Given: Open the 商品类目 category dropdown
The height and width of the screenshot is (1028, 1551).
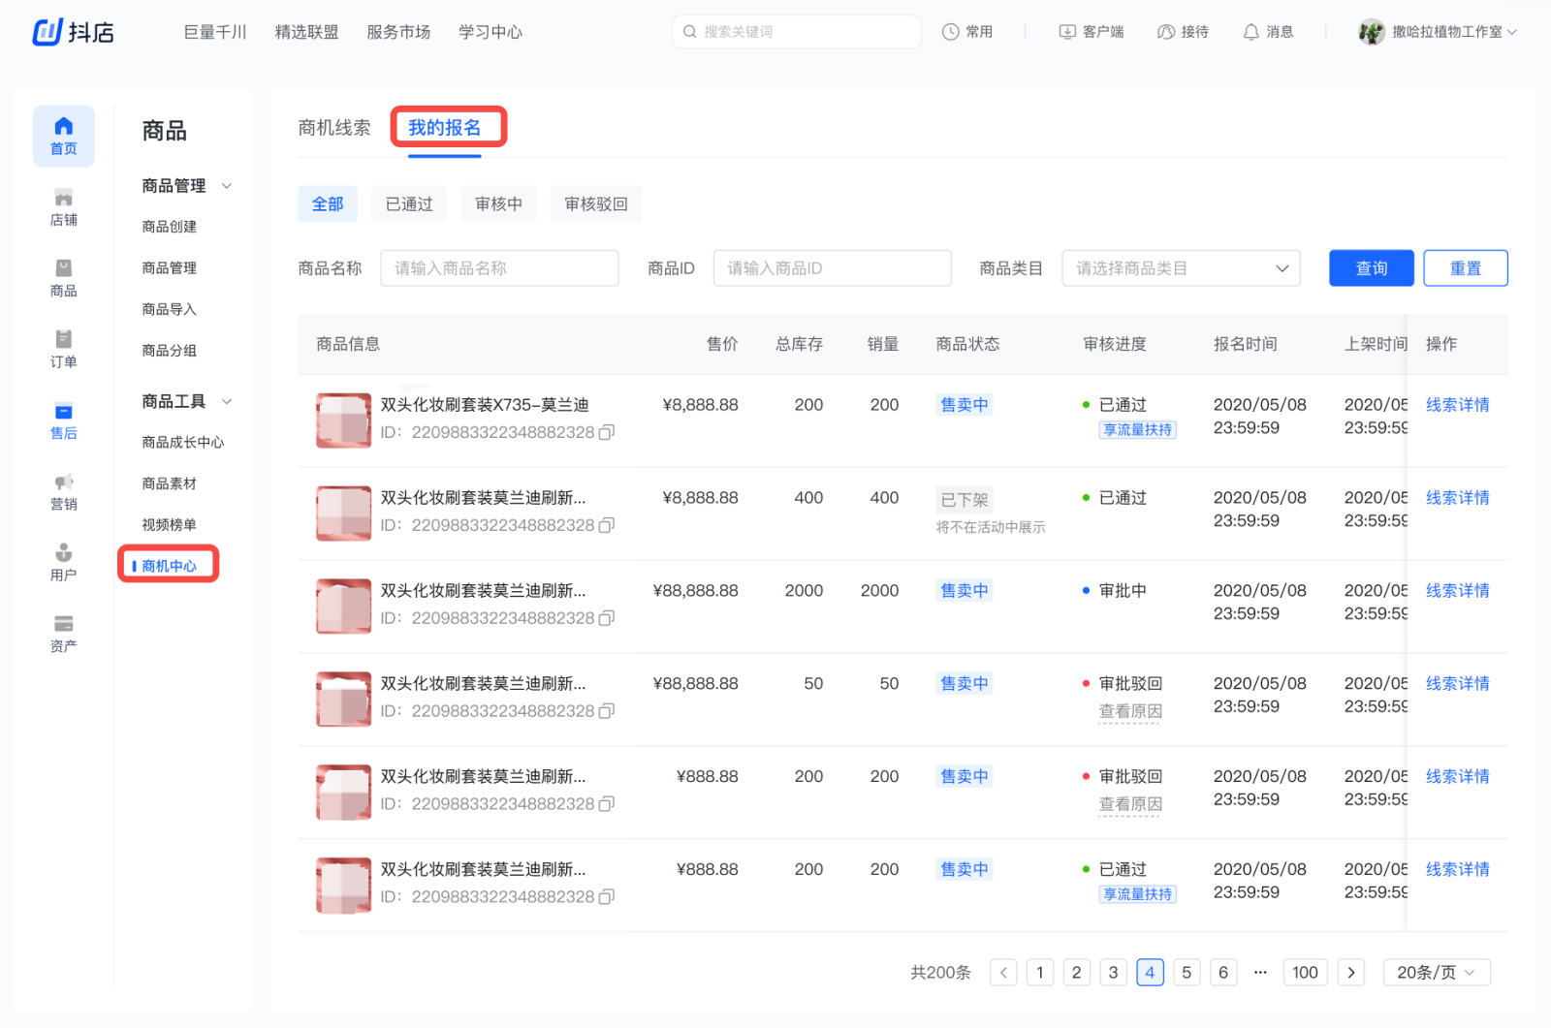Looking at the screenshot, I should [1180, 268].
